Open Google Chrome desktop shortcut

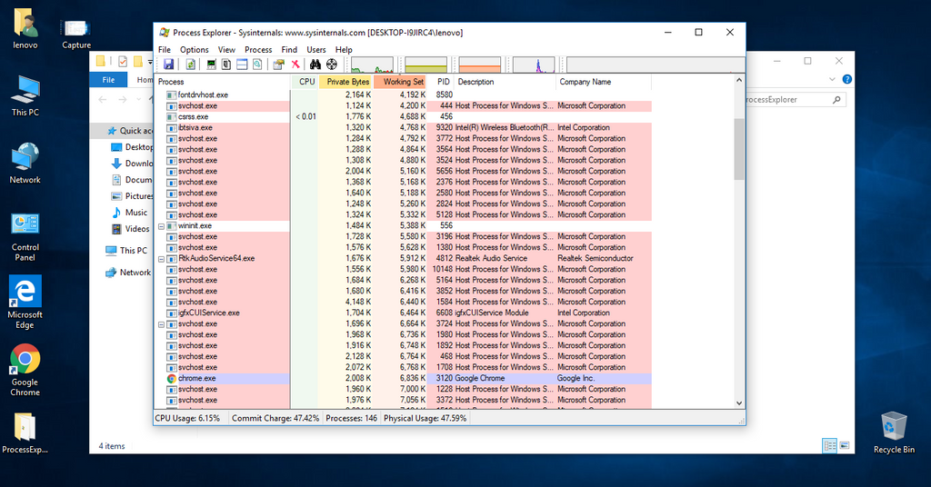[25, 370]
